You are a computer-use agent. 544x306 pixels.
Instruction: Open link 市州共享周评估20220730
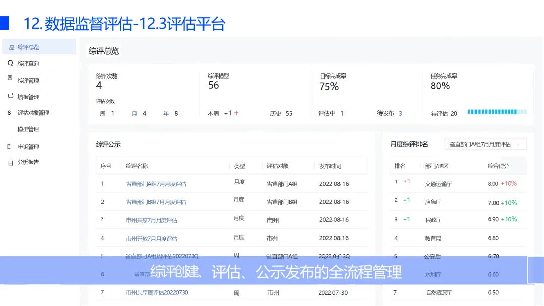tap(157, 293)
